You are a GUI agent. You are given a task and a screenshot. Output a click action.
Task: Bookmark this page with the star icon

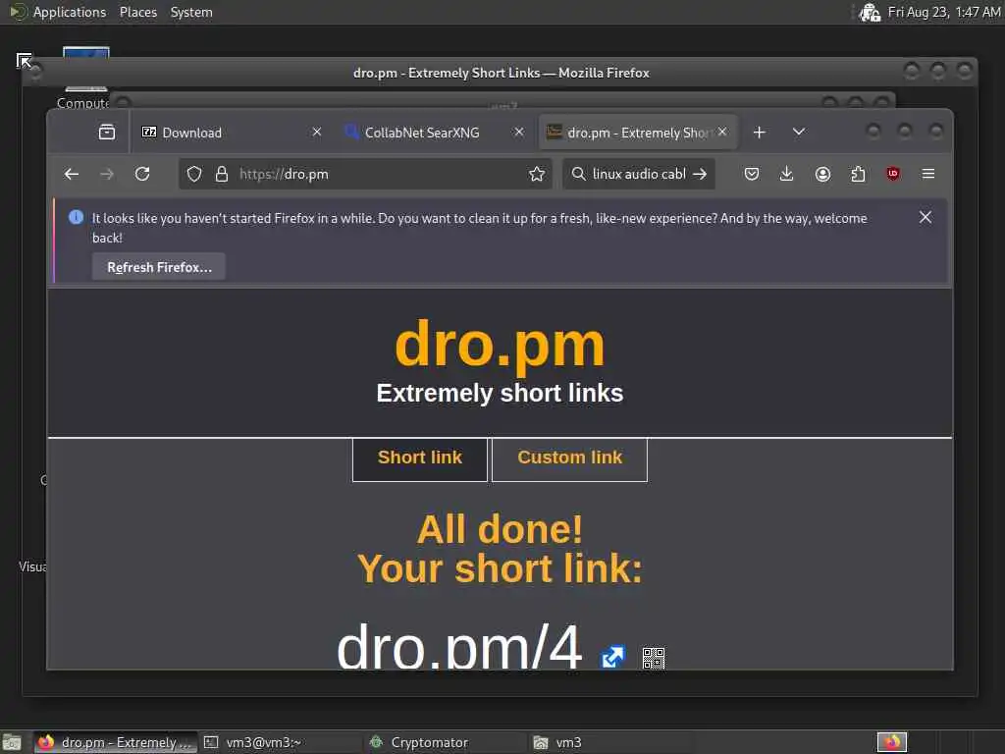pos(537,174)
